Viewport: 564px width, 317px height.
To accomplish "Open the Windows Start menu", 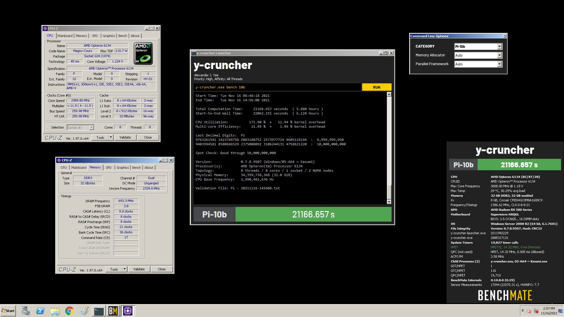I will tap(8, 311).
